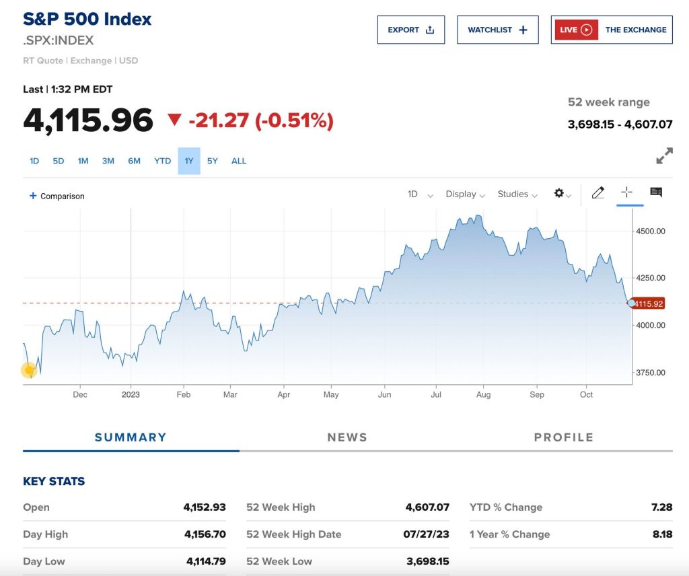689x576 pixels.
Task: Open the 1D interval dropdown
Action: point(420,194)
